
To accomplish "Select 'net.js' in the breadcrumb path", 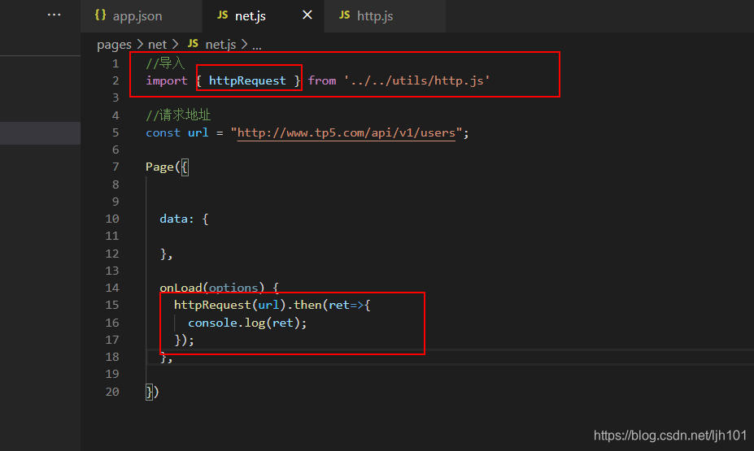I will pyautogui.click(x=220, y=45).
